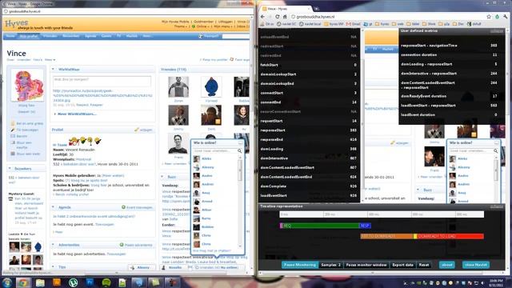Viewport: 512px width, 288px height.
Task: Click Focus monitor window button
Action: 366,265
